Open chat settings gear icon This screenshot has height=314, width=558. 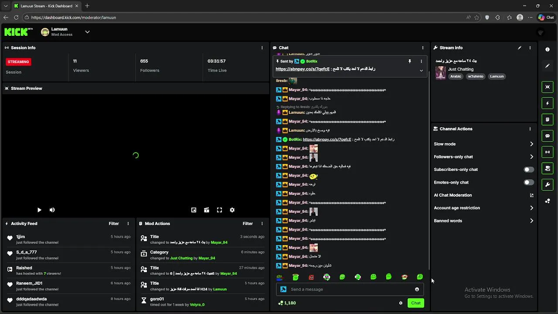[x=401, y=303]
